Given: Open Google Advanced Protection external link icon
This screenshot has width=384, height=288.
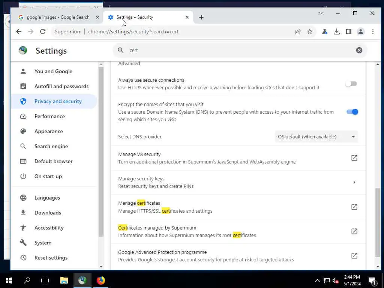Looking at the screenshot, I should click(354, 256).
